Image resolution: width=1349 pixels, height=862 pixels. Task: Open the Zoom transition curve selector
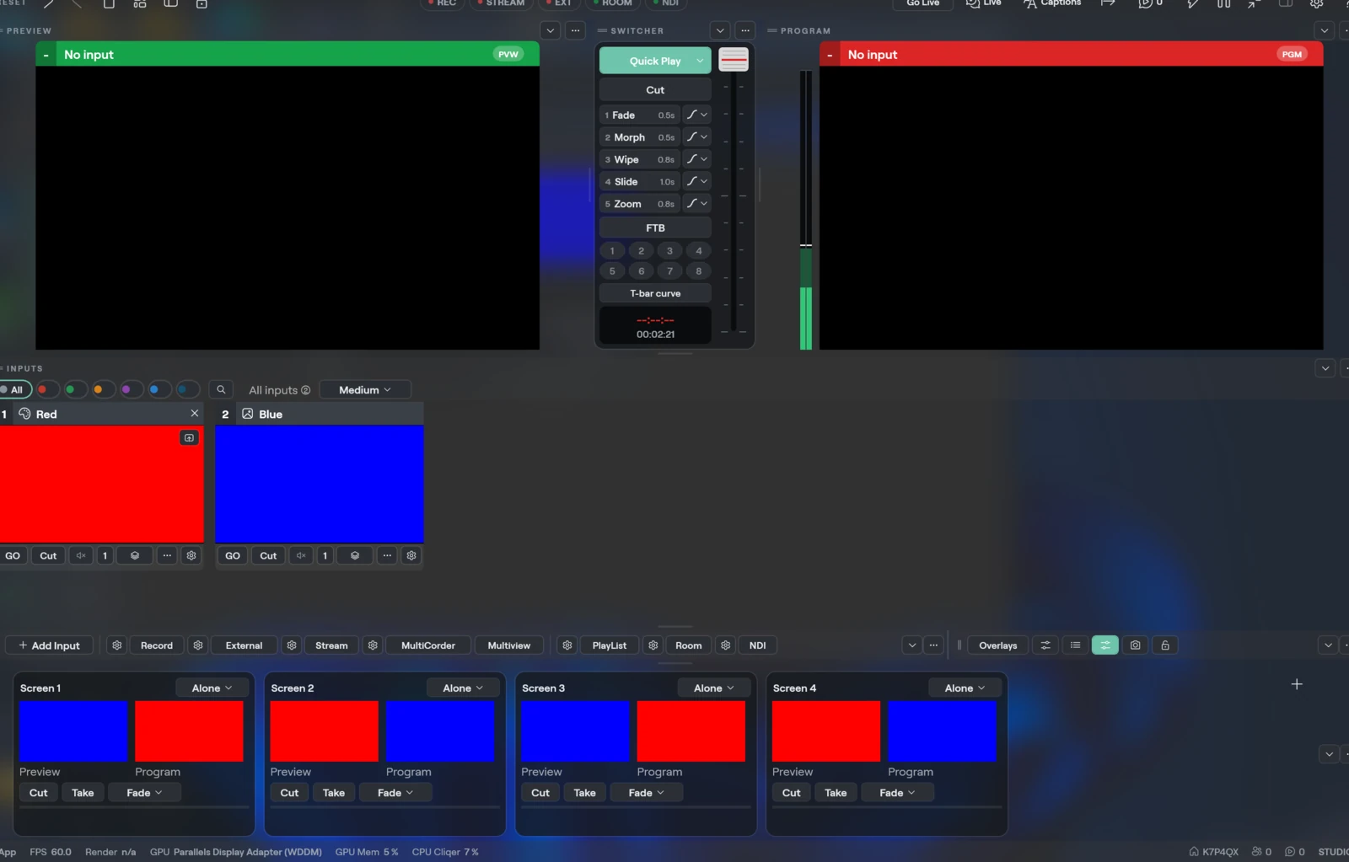tap(696, 203)
